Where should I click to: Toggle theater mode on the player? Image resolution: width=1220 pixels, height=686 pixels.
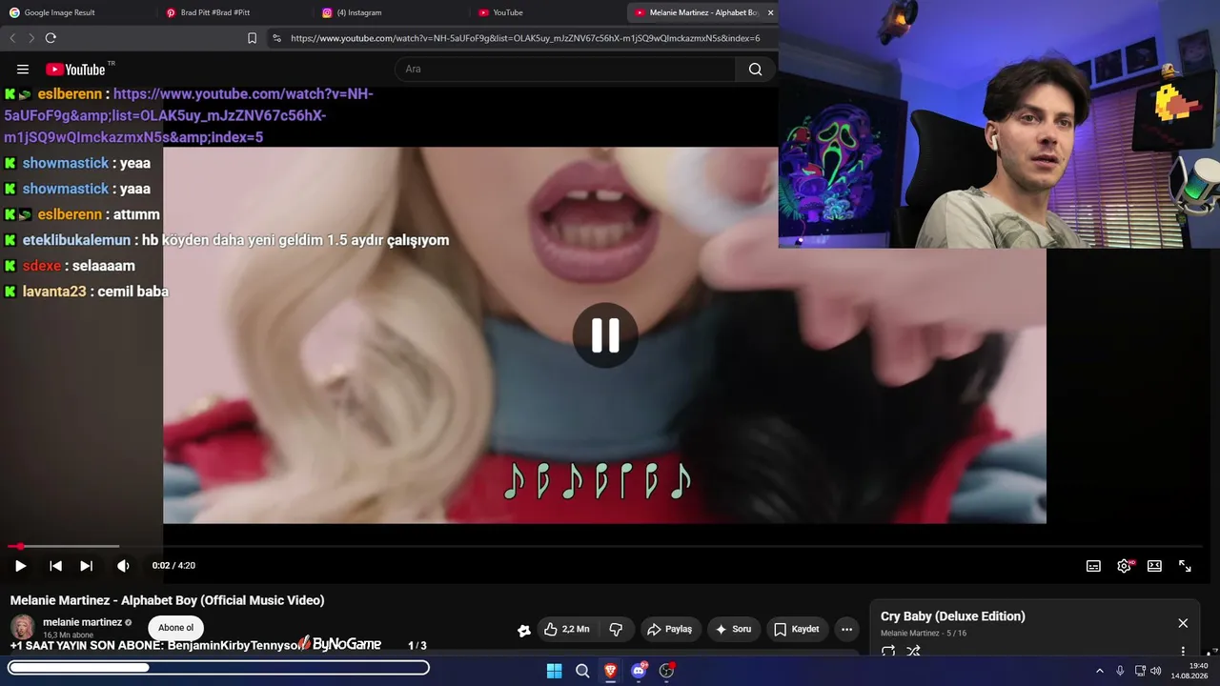point(1154,566)
